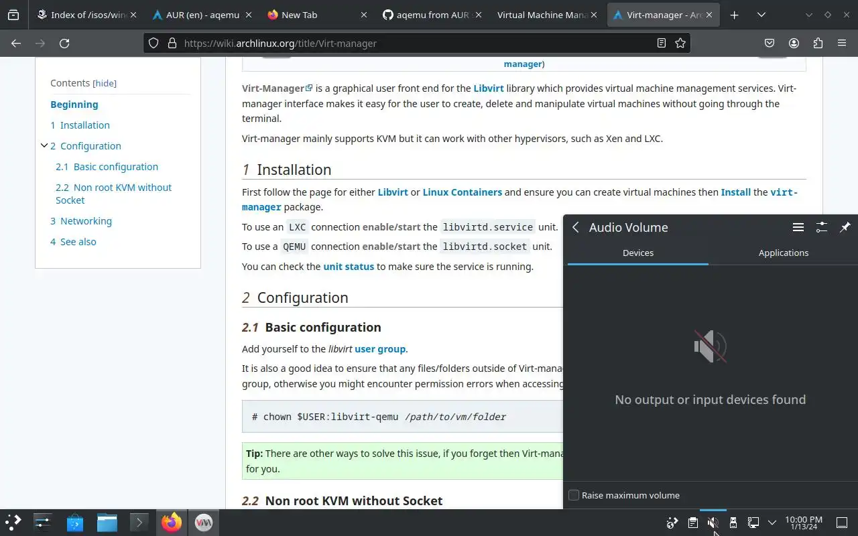Collapse the '2 Configuration' contents chevron
The image size is (858, 536).
pos(44,145)
